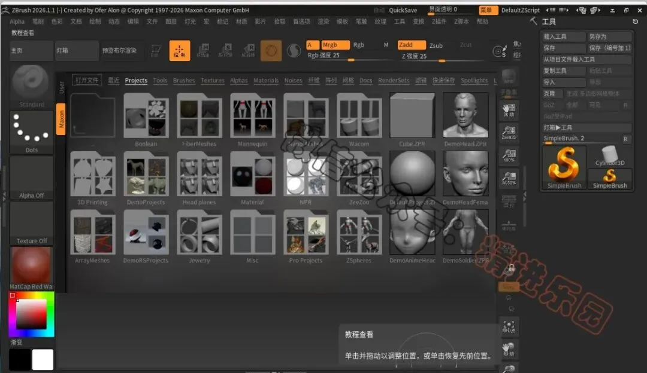647x373 pixels.
Task: Select the Cylinder3D tool icon
Action: (610, 156)
